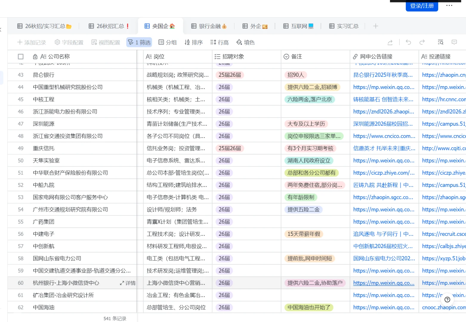Viewport: 466px width, 322px height.
Task: Click the 15天带薪年假 remark tag
Action: (304, 234)
